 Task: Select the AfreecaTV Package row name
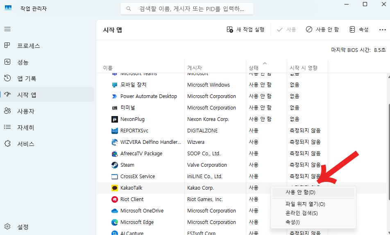[141, 154]
